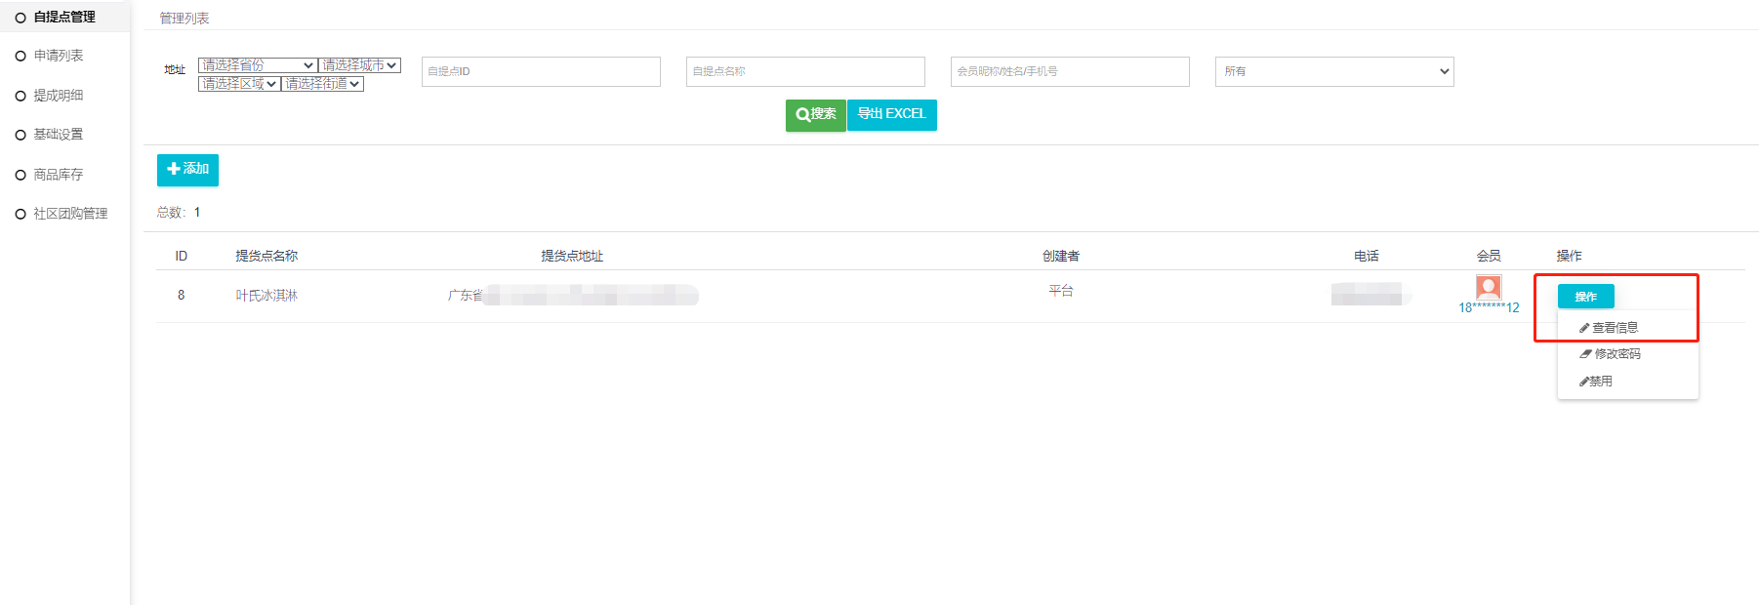Focus the 自提点名称 input field

coord(805,71)
